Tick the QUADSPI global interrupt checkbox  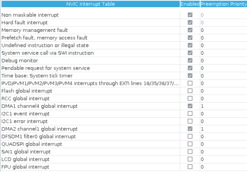pyautogui.click(x=190, y=144)
